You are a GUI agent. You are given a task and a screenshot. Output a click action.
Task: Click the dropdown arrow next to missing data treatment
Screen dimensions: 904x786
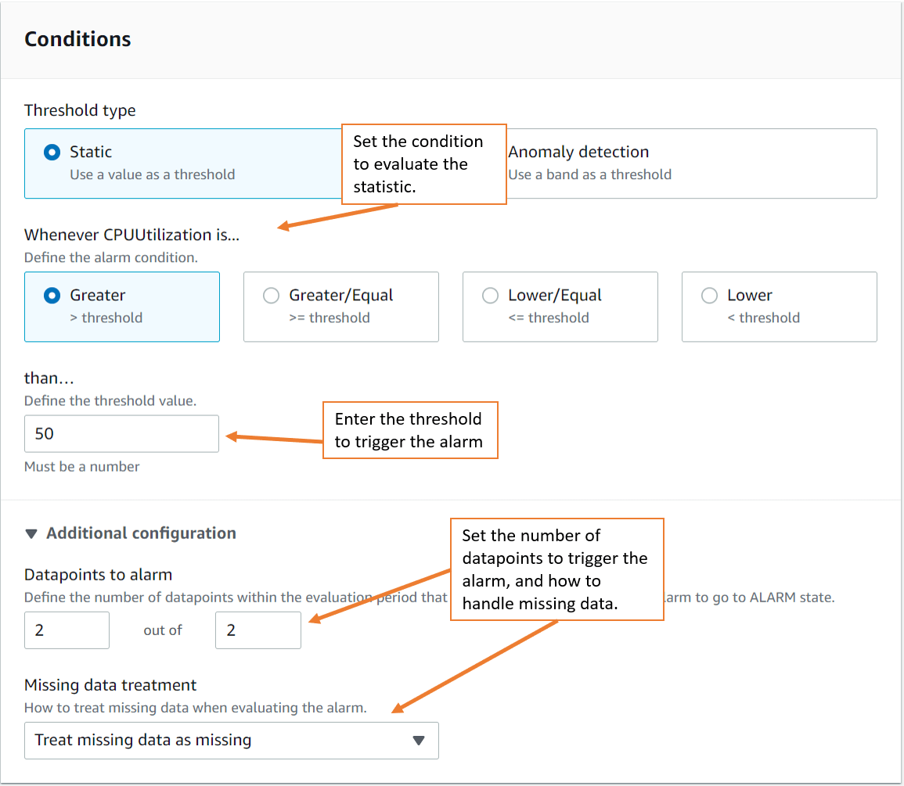coord(420,740)
